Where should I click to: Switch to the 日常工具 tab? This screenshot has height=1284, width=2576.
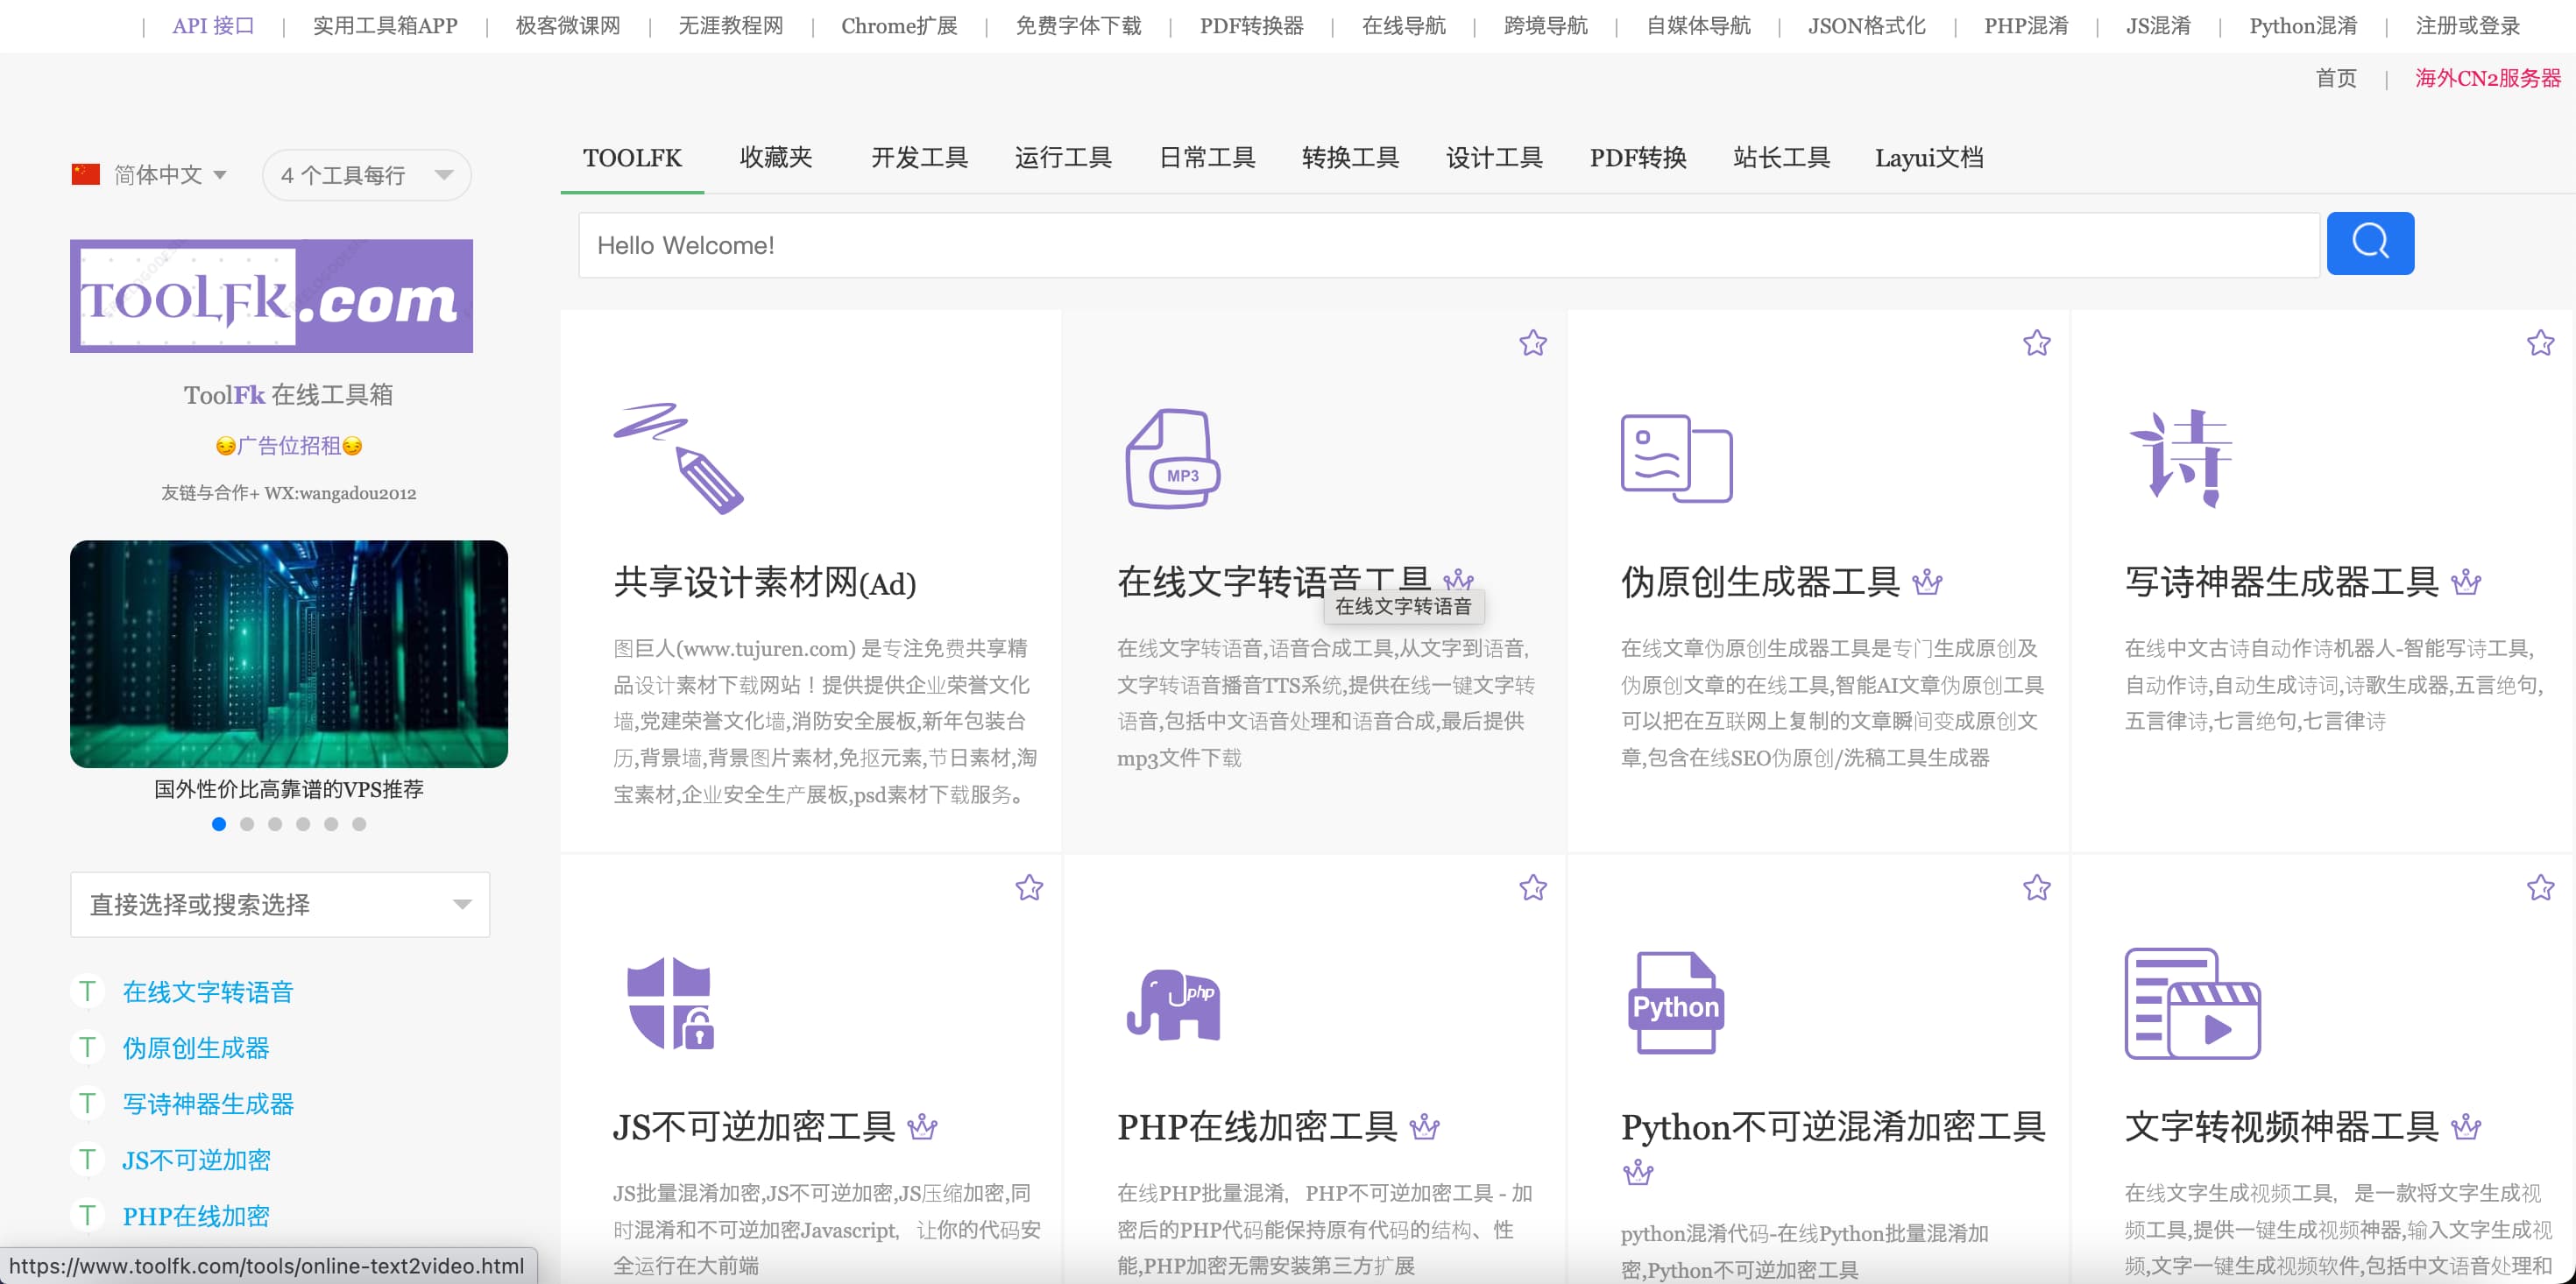[x=1207, y=158]
